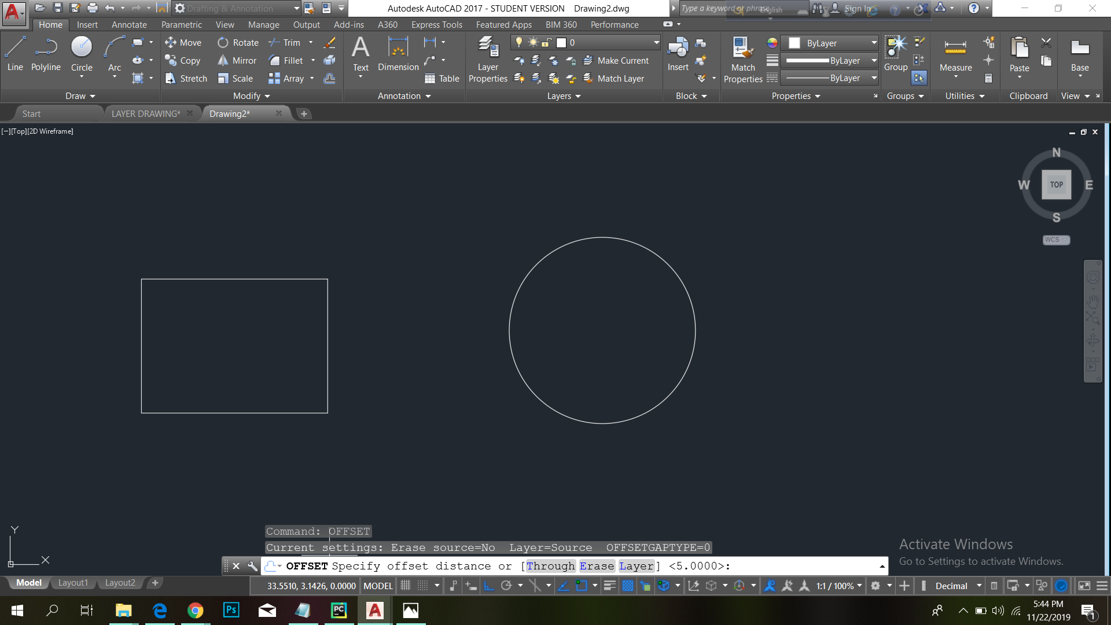
Task: Toggle ortho mode in status bar
Action: [x=489, y=586]
